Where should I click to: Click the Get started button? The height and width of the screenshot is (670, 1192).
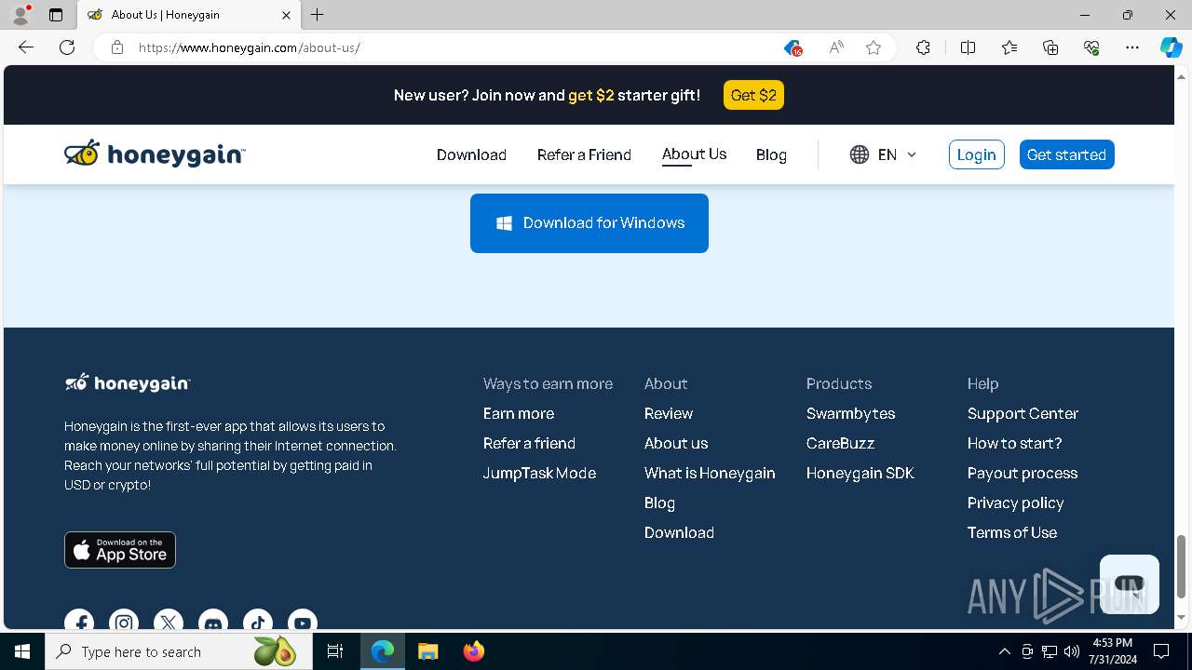(1066, 154)
